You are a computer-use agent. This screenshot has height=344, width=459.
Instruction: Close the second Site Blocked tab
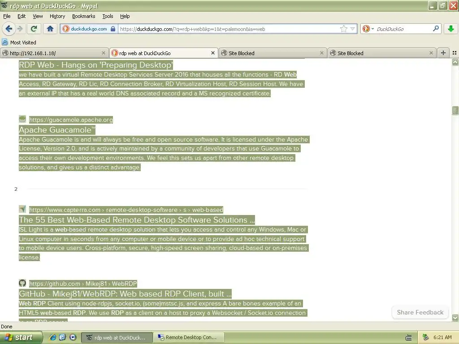431,53
